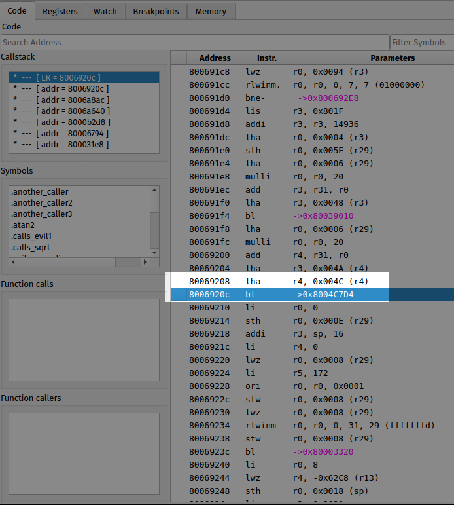This screenshot has height=505, width=454.
Task: Click branch target ->0x800692E8
Action: [x=328, y=98]
